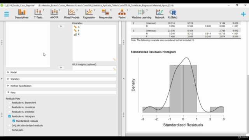The width and height of the screenshot is (249, 140).
Task: Click the empty variables list box
Action: (x=28, y=44)
